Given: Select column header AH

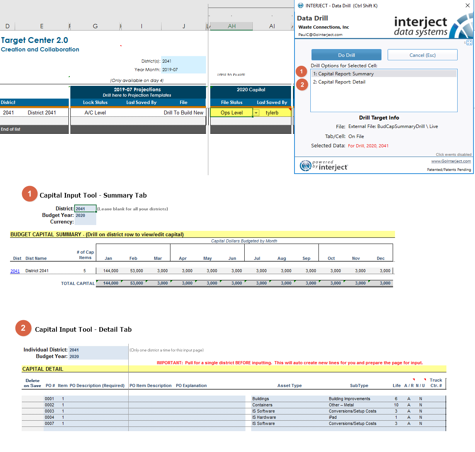Looking at the screenshot, I should 232,26.
